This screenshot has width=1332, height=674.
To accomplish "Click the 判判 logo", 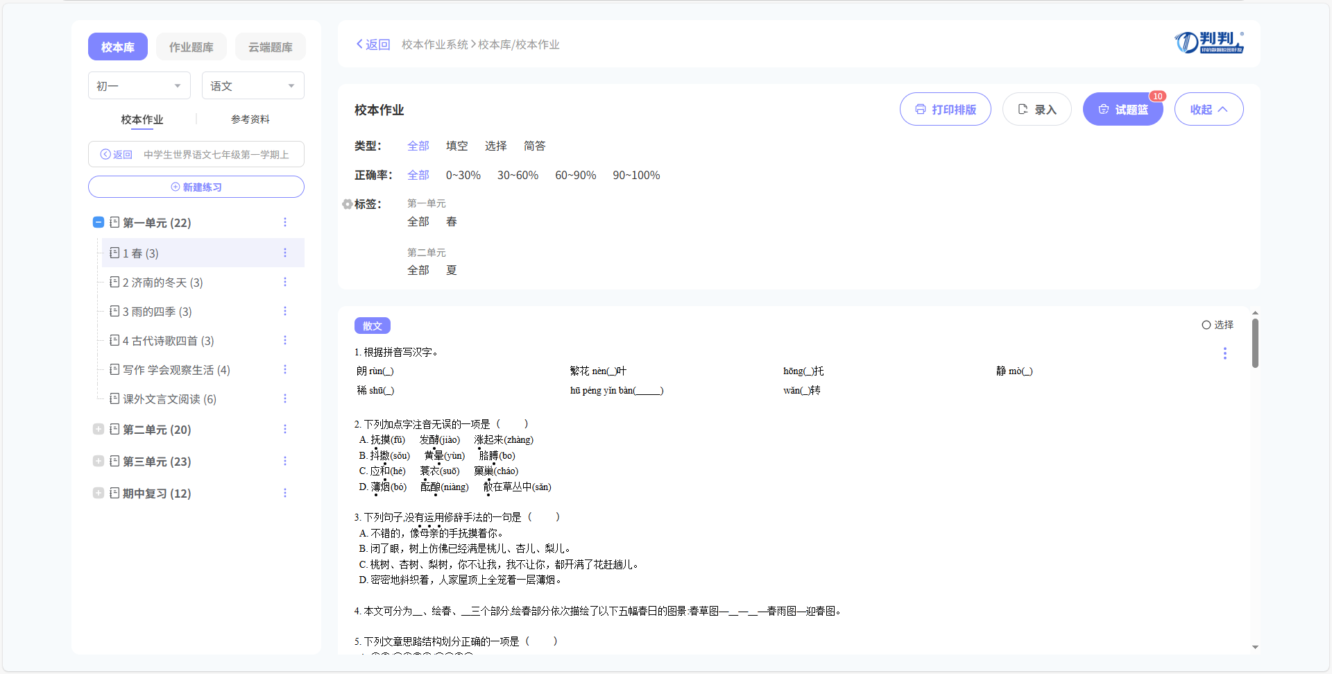I will [x=1209, y=43].
